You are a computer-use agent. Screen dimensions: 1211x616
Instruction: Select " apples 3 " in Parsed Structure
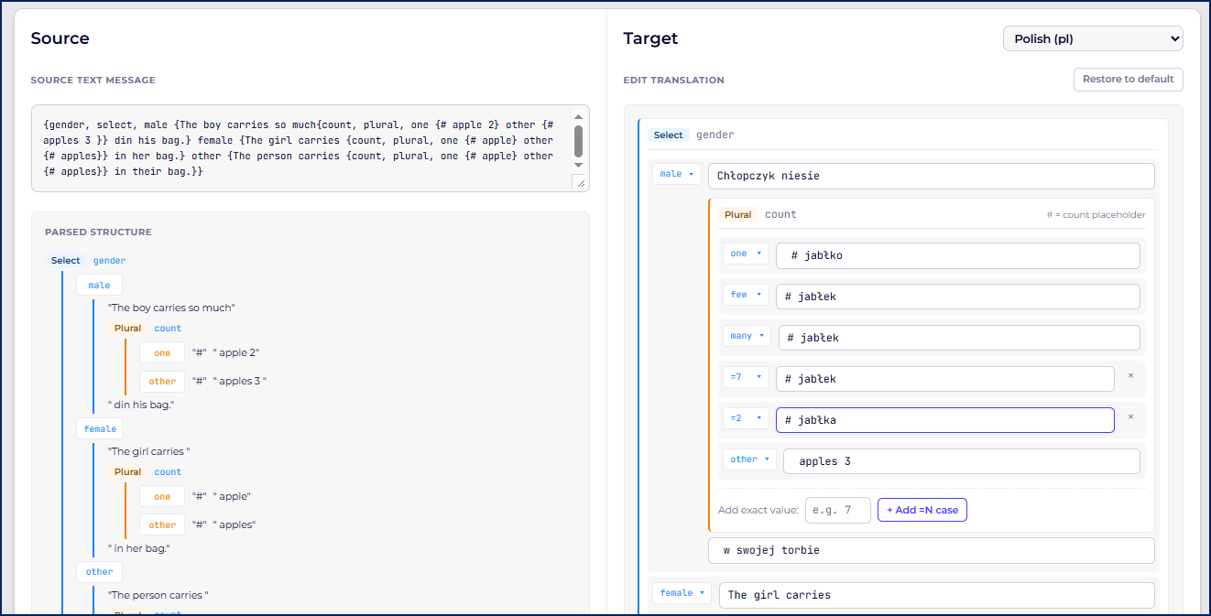tap(240, 381)
